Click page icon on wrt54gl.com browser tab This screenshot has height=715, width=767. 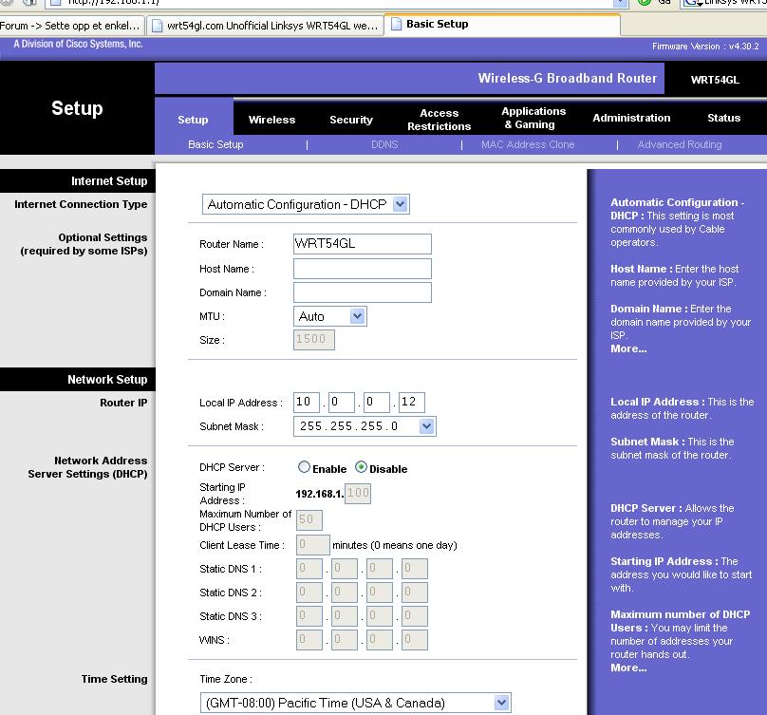pyautogui.click(x=157, y=26)
